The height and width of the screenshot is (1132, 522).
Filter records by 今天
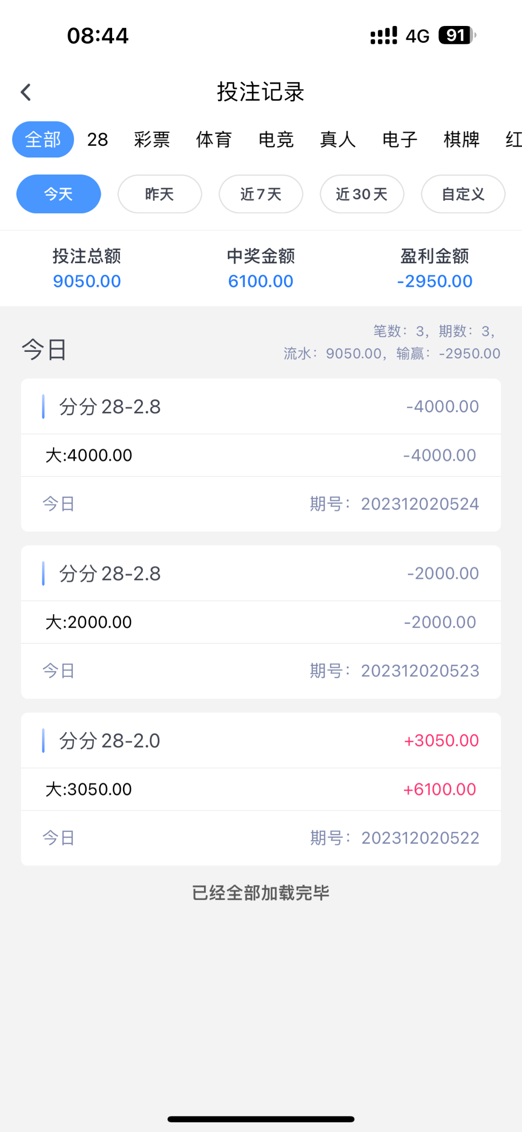click(x=58, y=194)
